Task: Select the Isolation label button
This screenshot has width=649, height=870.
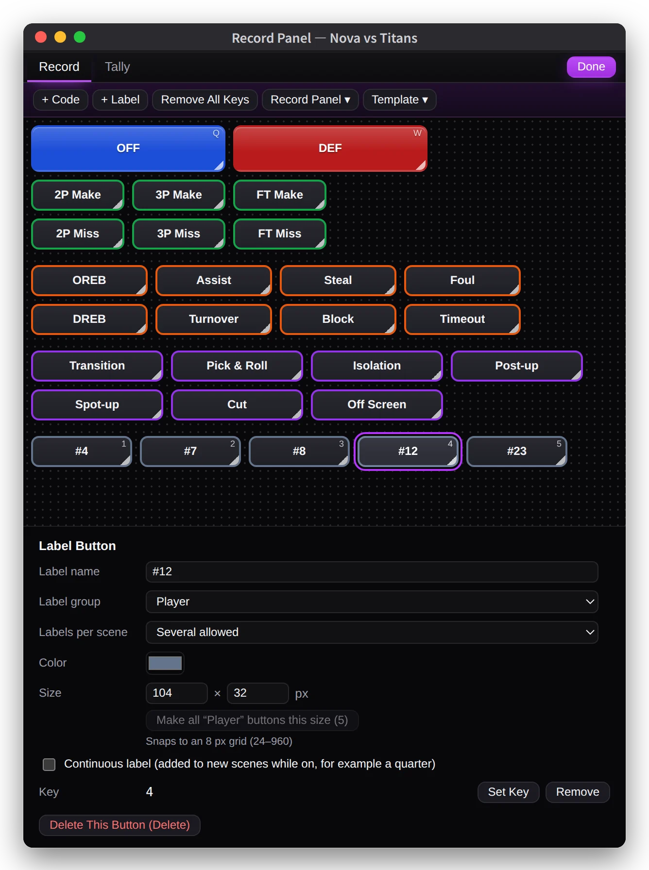Action: [377, 366]
